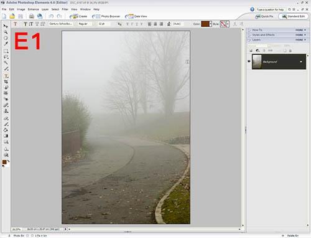
Task: Open the Image menu
Action: point(21,9)
